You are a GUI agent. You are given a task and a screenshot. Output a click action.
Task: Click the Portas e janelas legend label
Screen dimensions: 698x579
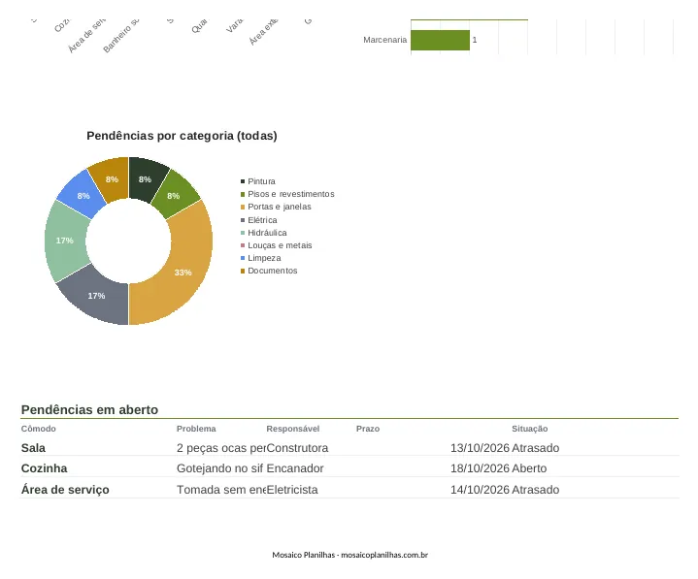point(280,207)
